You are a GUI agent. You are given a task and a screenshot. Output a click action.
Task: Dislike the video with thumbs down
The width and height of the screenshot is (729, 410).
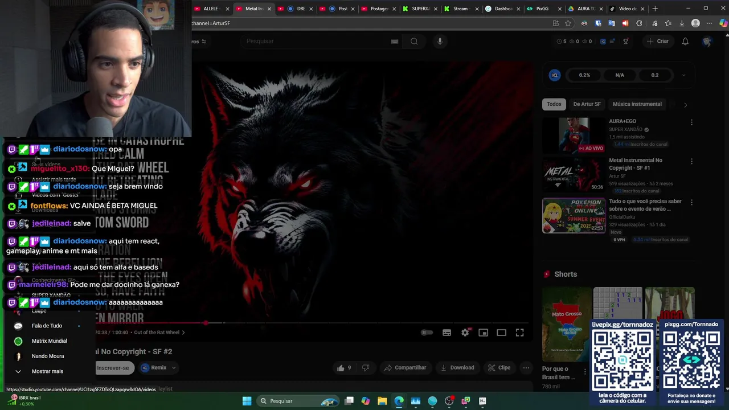(366, 368)
